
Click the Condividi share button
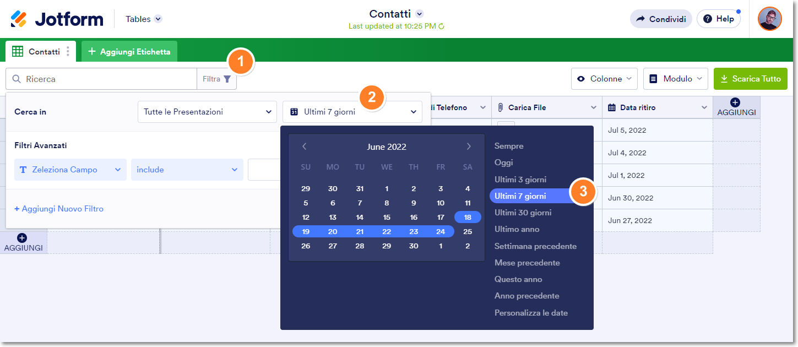661,19
